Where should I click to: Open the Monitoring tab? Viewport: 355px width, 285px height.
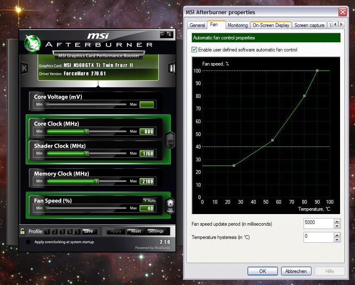pyautogui.click(x=238, y=25)
